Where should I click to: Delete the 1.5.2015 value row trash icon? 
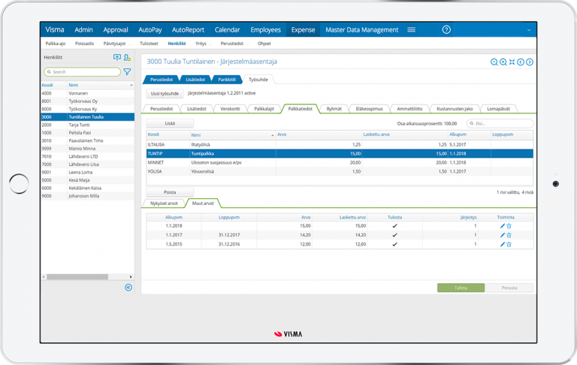pos(509,244)
